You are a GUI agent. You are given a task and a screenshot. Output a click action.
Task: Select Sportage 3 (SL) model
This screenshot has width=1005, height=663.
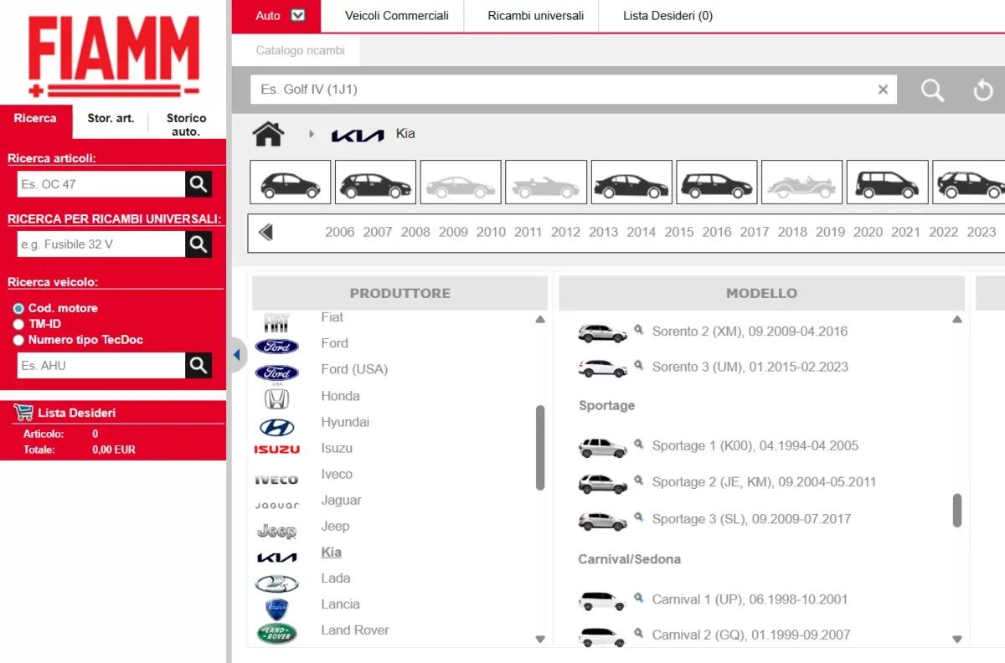pos(751,519)
